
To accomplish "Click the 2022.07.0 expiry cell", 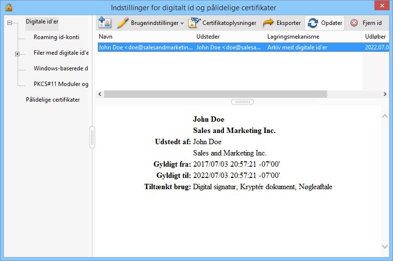I will pos(377,47).
